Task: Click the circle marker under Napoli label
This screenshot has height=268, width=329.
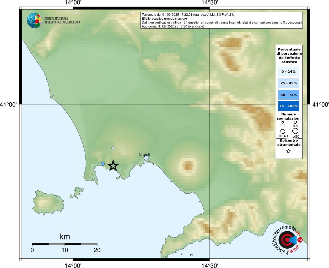Action: [146, 158]
